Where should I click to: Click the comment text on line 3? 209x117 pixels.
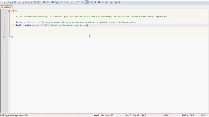pyautogui.click(x=92, y=17)
